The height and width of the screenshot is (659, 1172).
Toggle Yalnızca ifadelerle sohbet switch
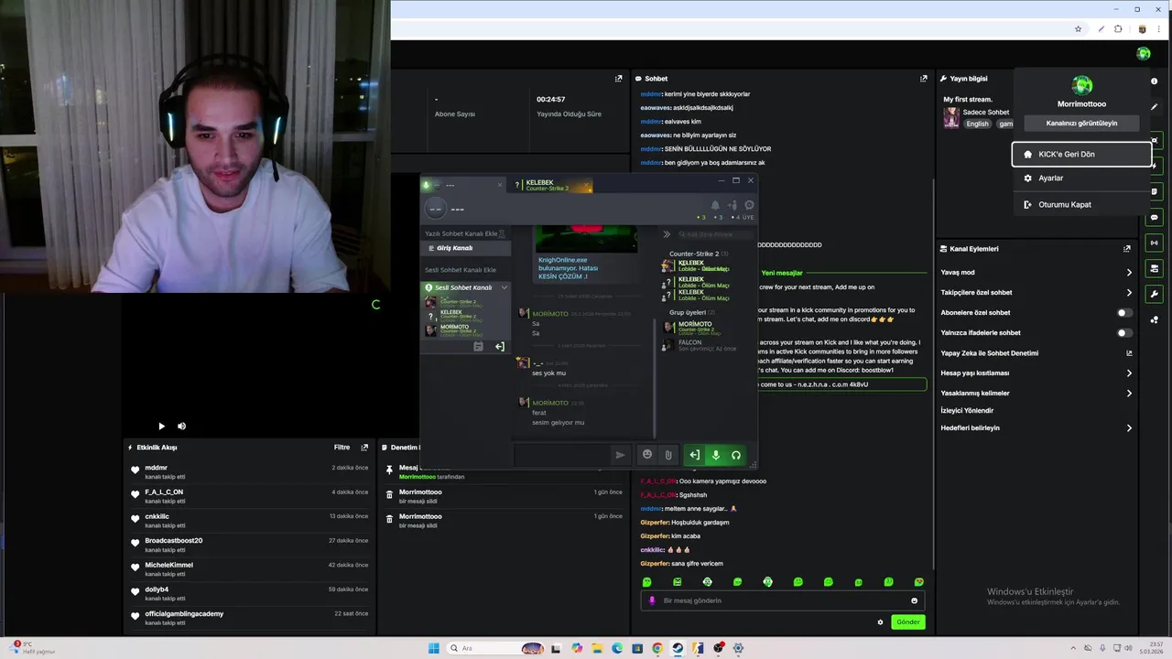[x=1123, y=333]
